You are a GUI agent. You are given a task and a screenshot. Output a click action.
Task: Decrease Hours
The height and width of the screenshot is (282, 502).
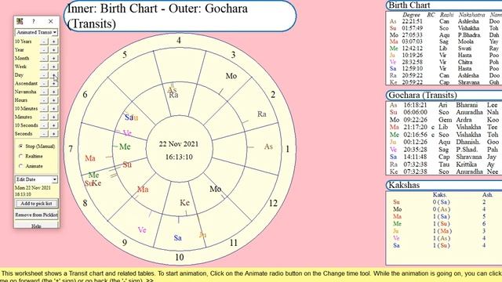pos(44,100)
